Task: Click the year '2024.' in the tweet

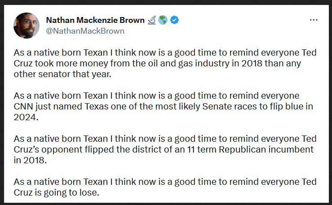Action: tap(26, 117)
